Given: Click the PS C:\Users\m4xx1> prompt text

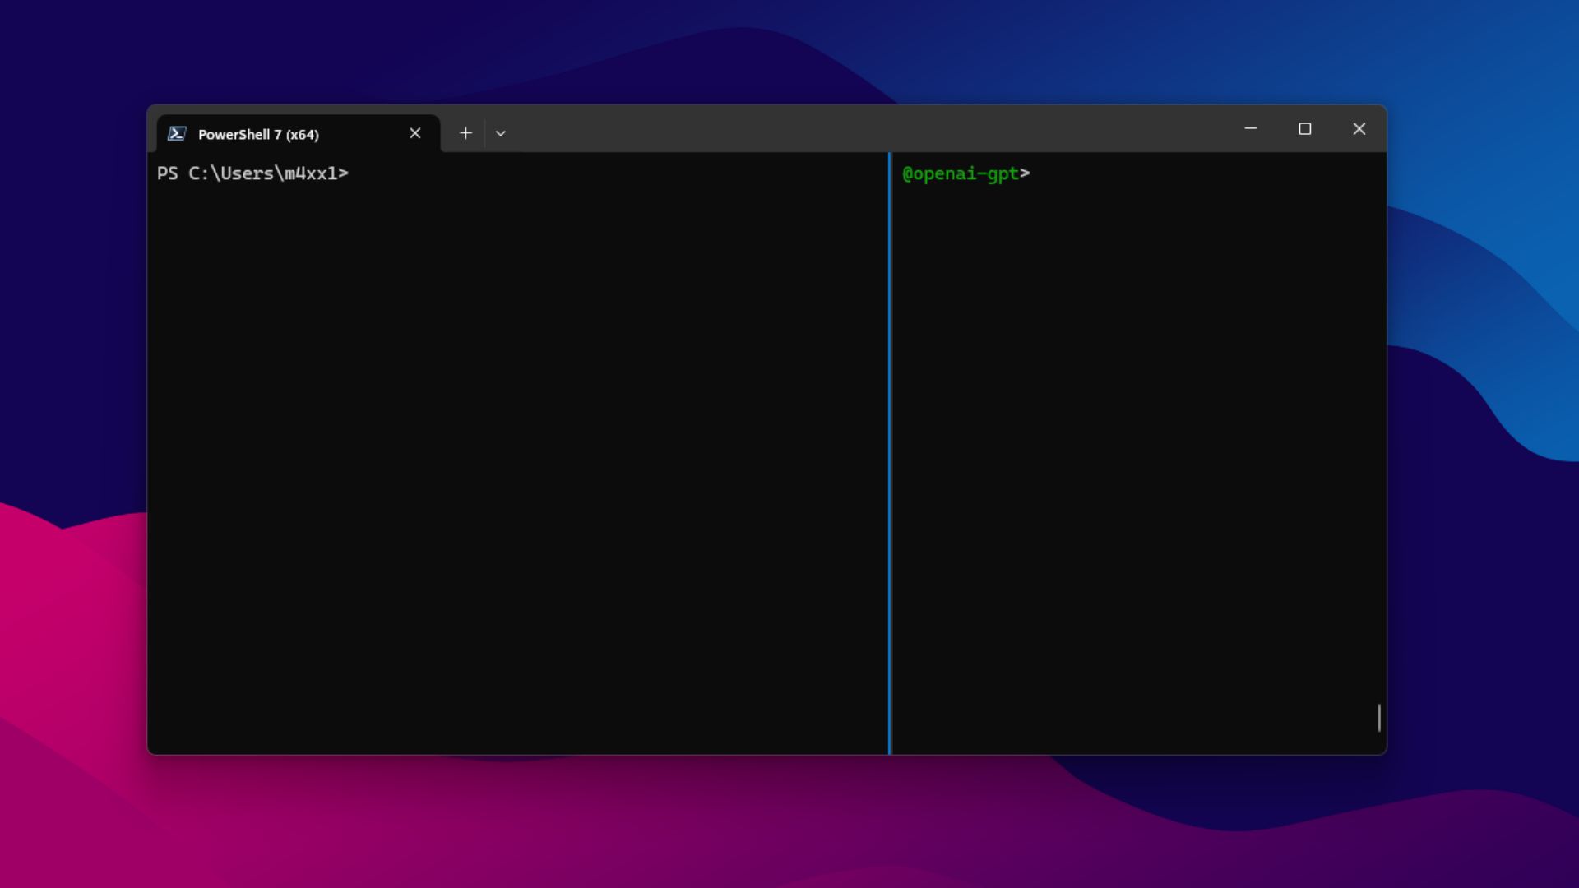Looking at the screenshot, I should 252,173.
